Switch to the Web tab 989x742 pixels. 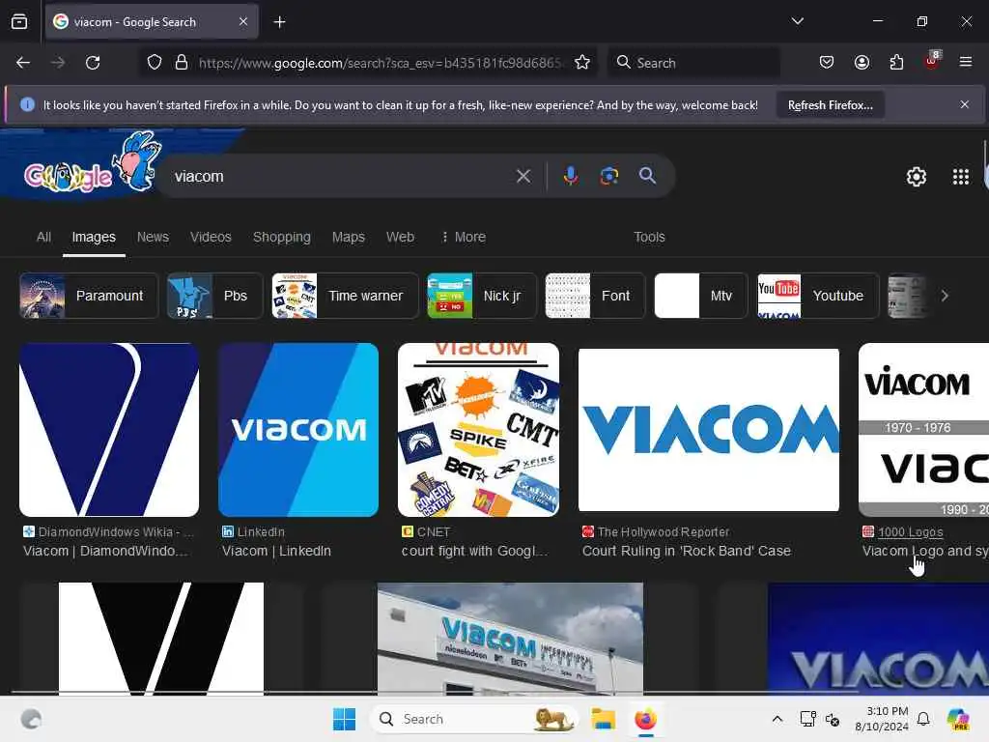(x=400, y=238)
